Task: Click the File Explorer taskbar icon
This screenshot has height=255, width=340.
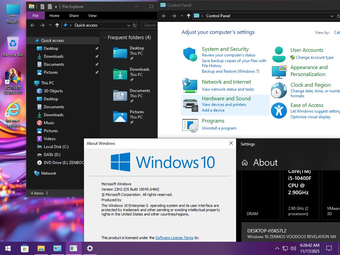Action: pyautogui.click(x=41, y=248)
